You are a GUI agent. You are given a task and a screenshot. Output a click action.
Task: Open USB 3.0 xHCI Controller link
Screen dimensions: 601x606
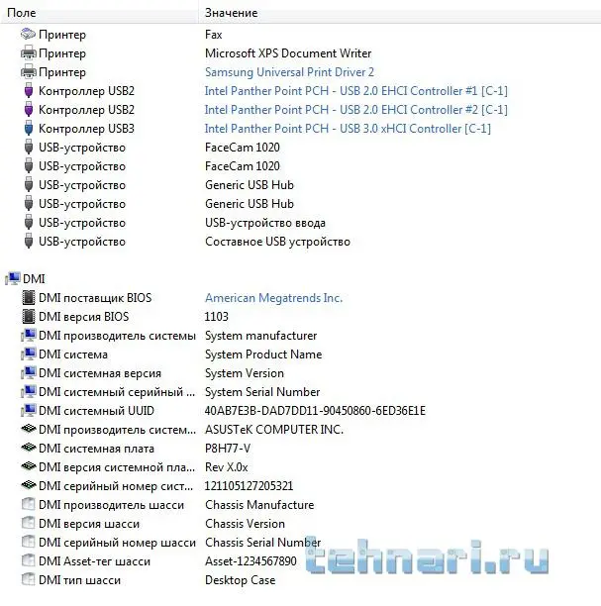(x=348, y=129)
